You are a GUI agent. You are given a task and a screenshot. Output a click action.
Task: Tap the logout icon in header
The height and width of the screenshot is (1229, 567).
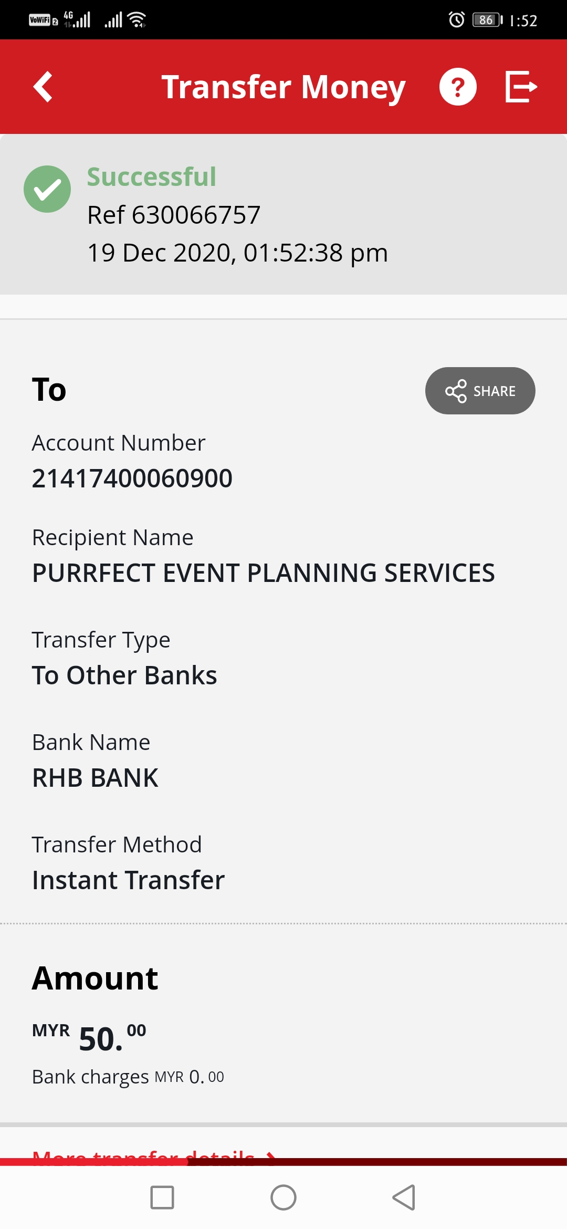(521, 87)
